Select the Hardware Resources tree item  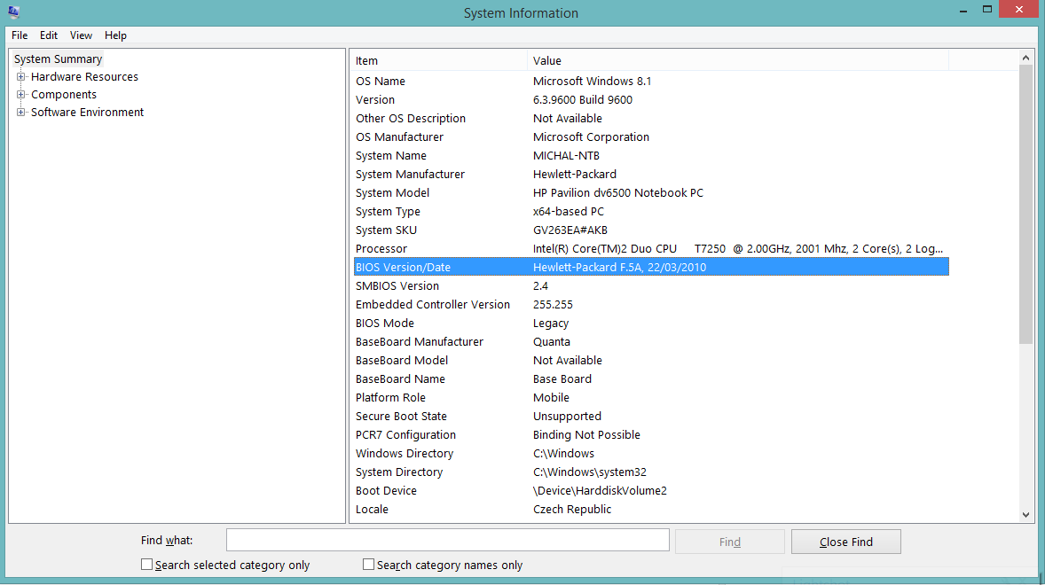tap(84, 76)
